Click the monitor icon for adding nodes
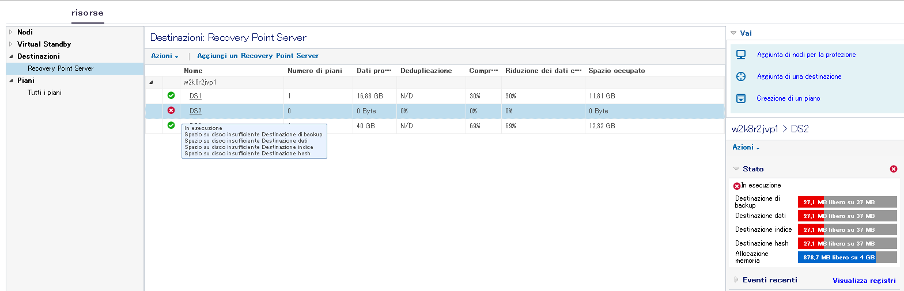 click(x=741, y=55)
